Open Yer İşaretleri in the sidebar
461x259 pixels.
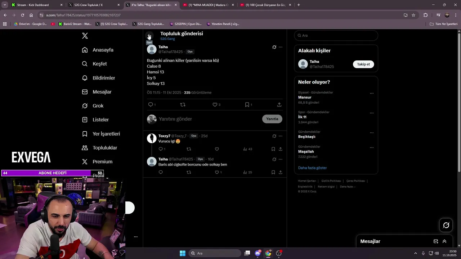pyautogui.click(x=101, y=133)
